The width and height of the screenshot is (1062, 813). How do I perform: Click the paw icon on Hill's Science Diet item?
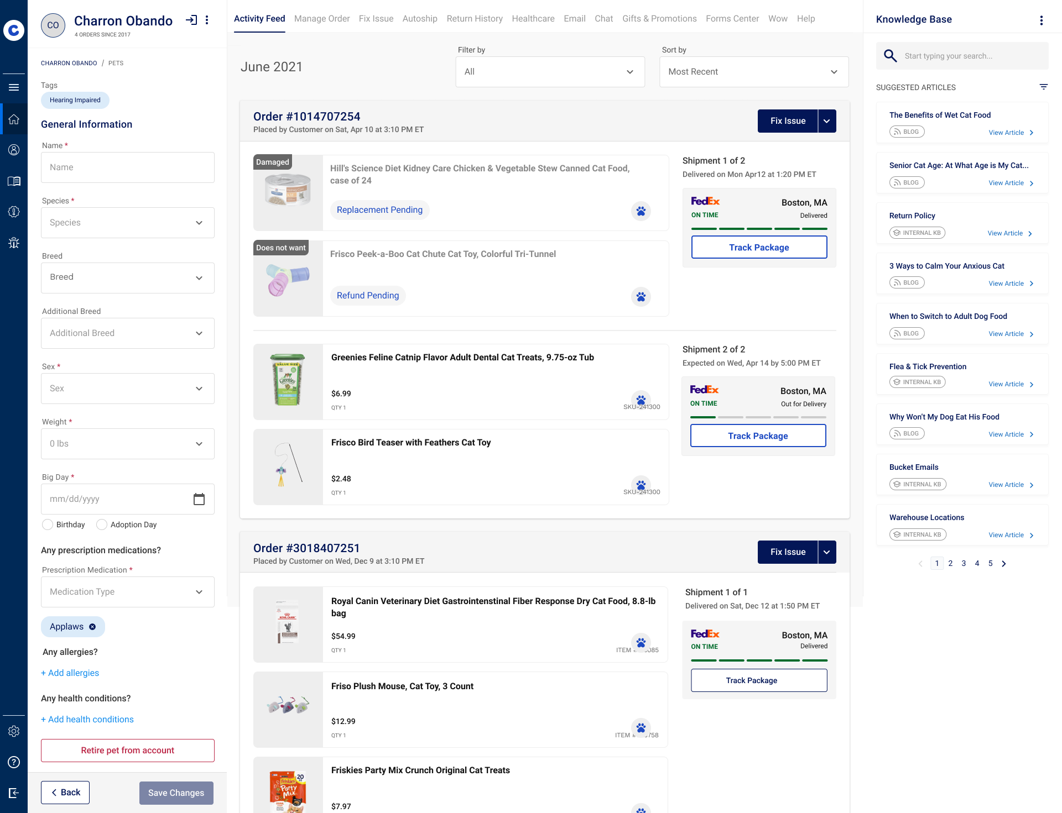click(x=641, y=211)
